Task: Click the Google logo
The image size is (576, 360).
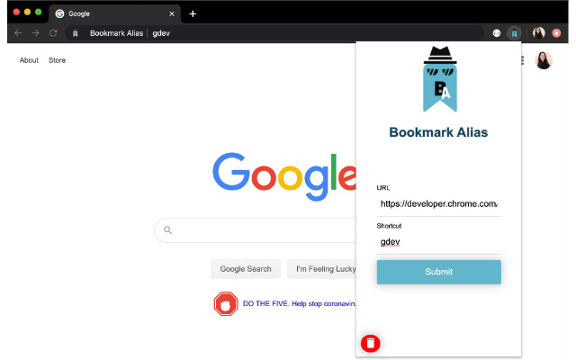Action: coord(284,176)
